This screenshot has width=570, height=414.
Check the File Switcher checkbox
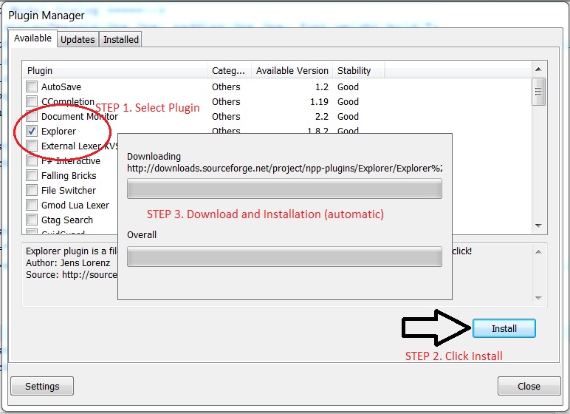(x=32, y=190)
